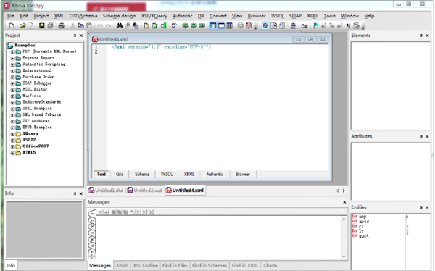Expand the SOAP Debugger folder

(12, 83)
